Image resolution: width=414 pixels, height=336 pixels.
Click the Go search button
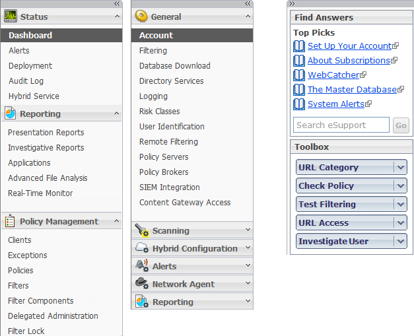coord(401,125)
